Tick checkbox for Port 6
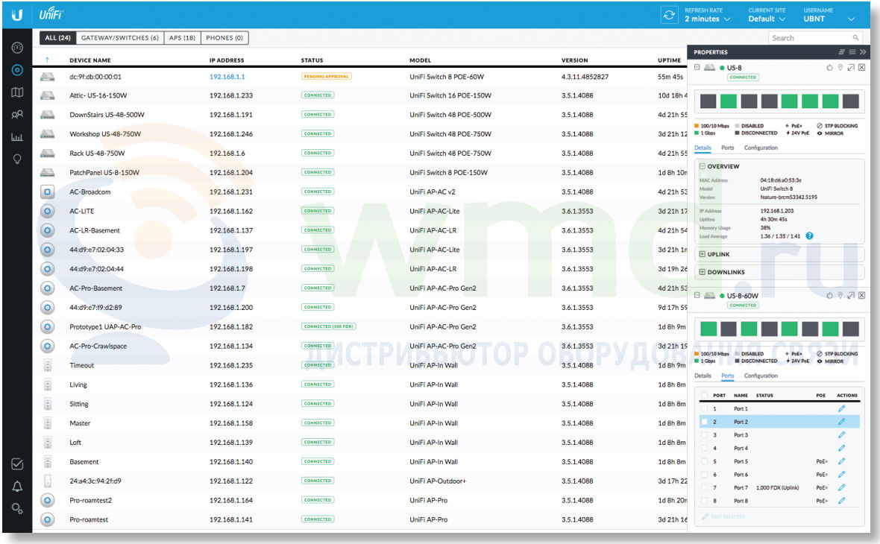Viewport: 880px width, 544px height. pyautogui.click(x=704, y=475)
